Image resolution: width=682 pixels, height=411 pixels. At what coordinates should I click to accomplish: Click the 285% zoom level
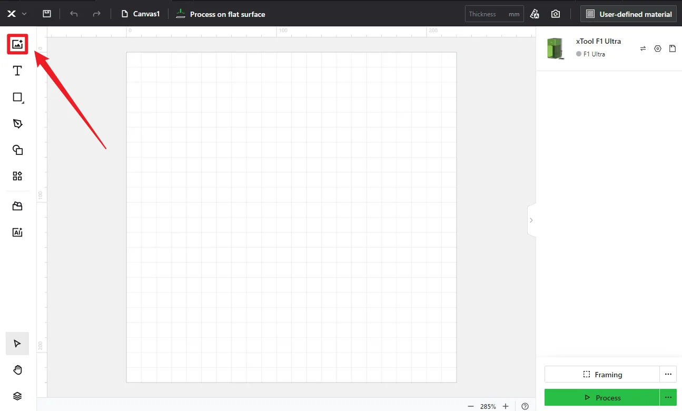pyautogui.click(x=488, y=406)
